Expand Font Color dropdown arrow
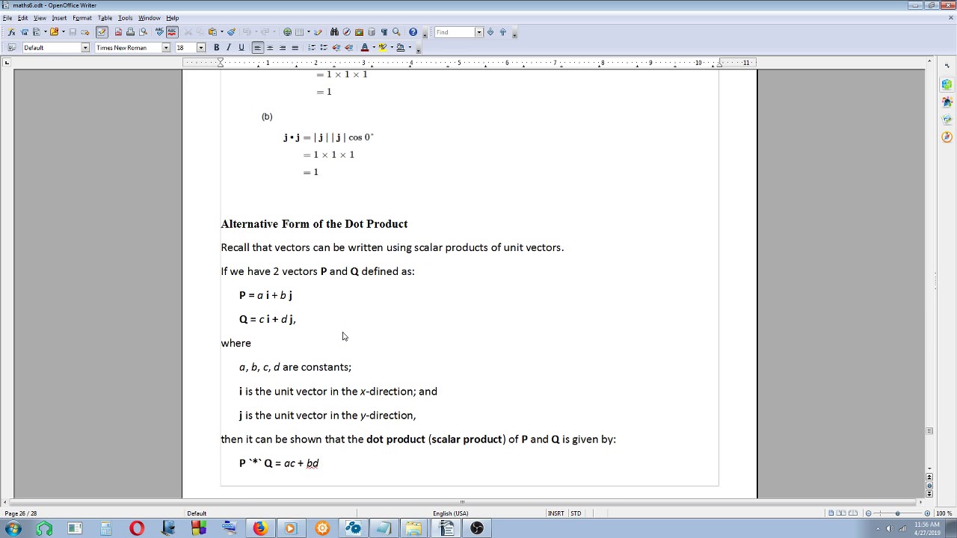The height and width of the screenshot is (538, 957). click(x=373, y=48)
